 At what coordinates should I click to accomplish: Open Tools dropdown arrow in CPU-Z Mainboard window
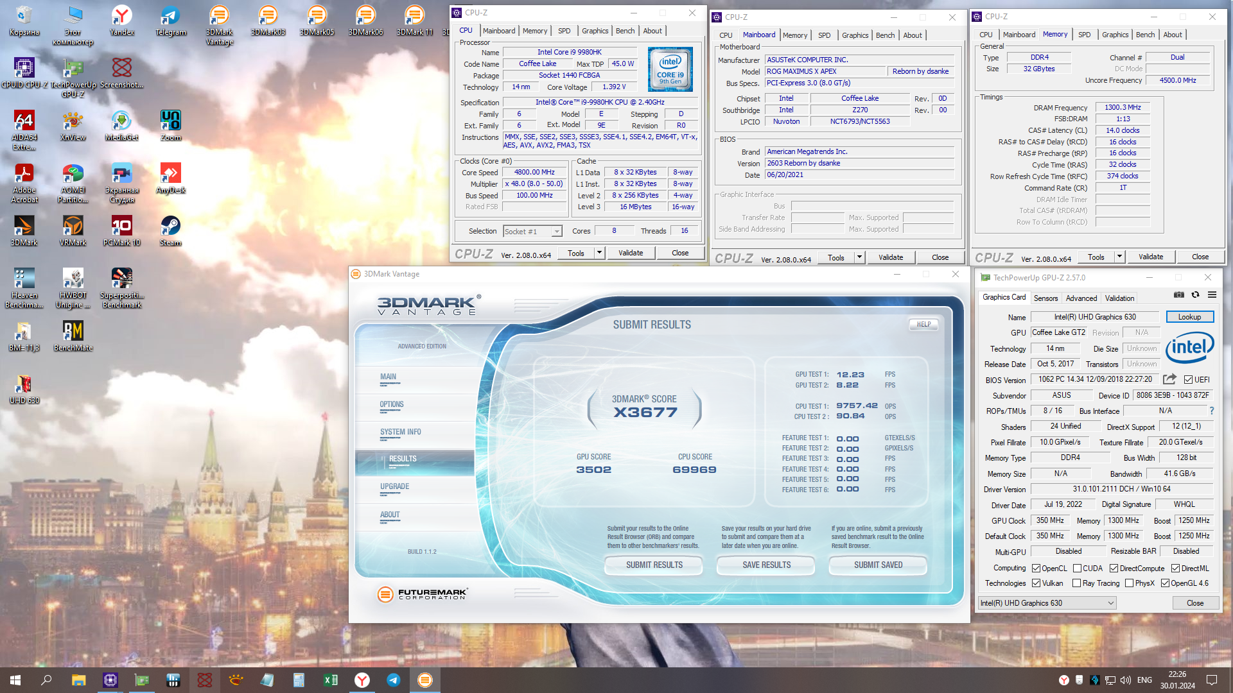pos(859,257)
